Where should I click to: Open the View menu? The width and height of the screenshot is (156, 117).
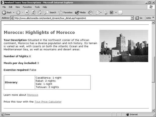(x=18, y=7)
